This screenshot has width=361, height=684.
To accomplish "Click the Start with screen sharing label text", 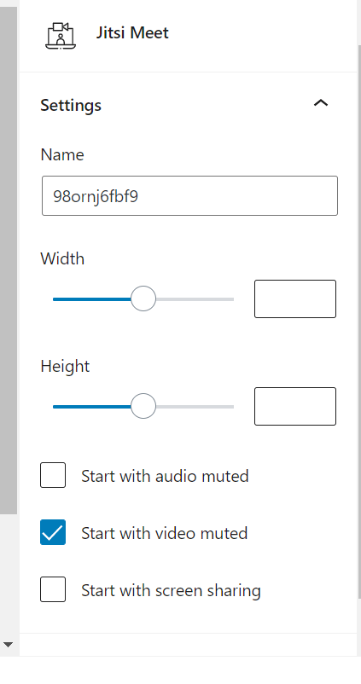I will pos(172,591).
